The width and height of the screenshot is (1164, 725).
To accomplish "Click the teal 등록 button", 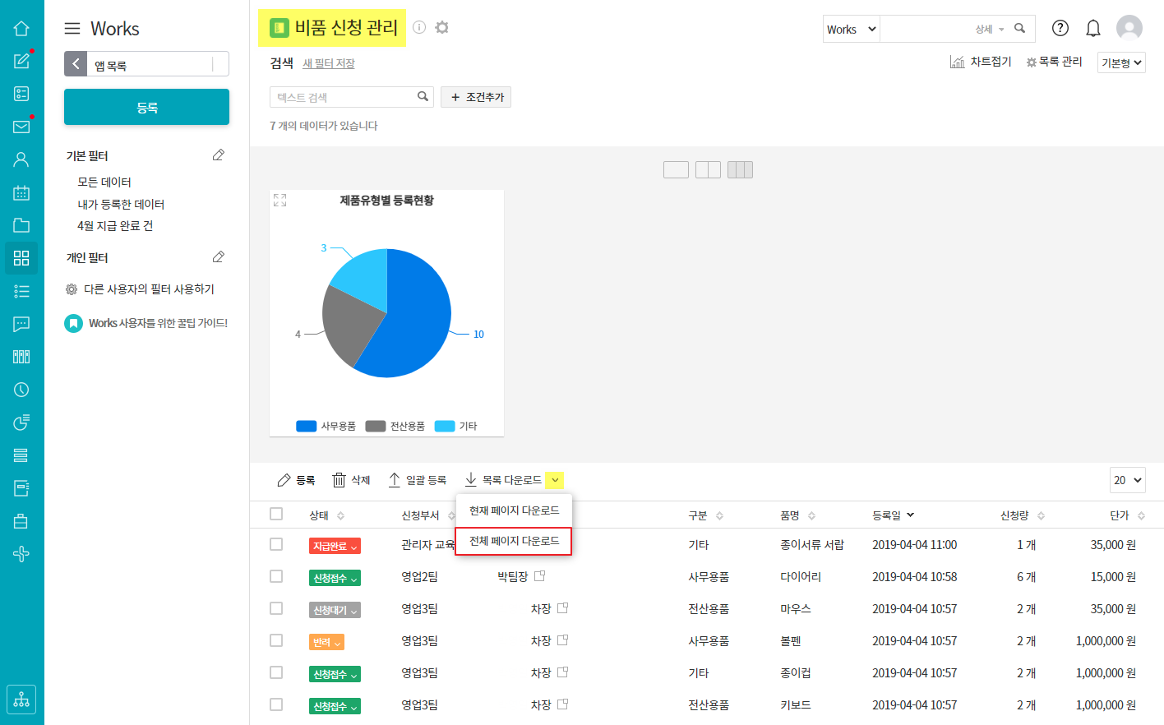I will click(x=146, y=108).
